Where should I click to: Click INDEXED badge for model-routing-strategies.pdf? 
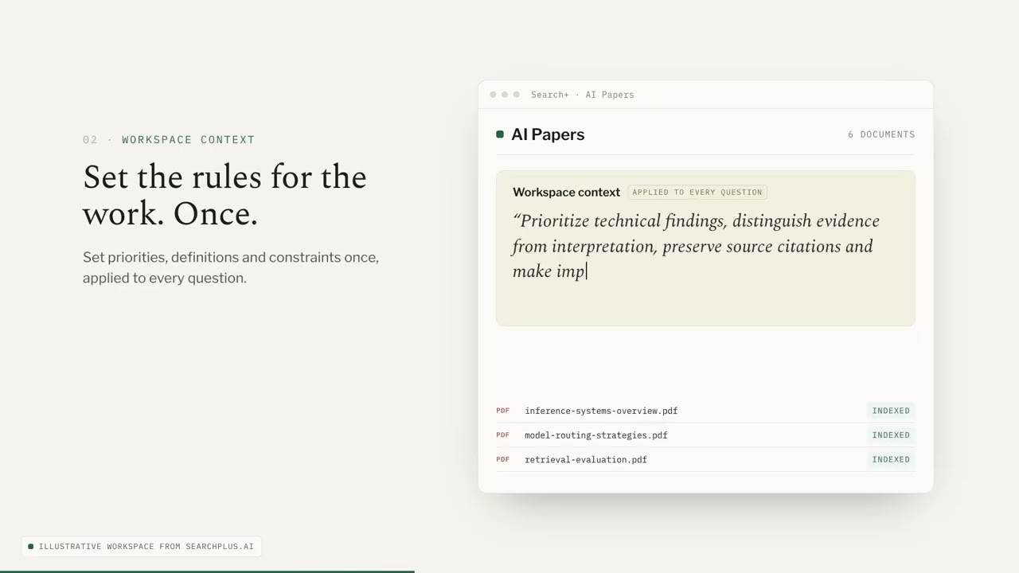click(x=891, y=435)
